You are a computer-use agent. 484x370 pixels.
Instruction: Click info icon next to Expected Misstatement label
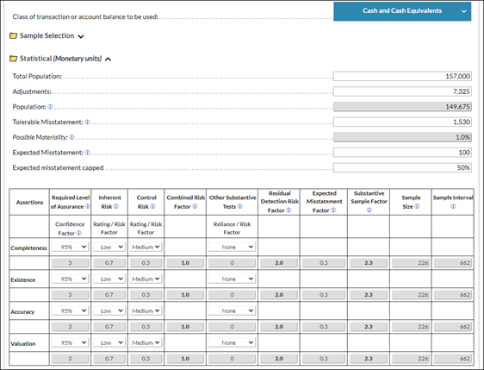click(x=88, y=153)
